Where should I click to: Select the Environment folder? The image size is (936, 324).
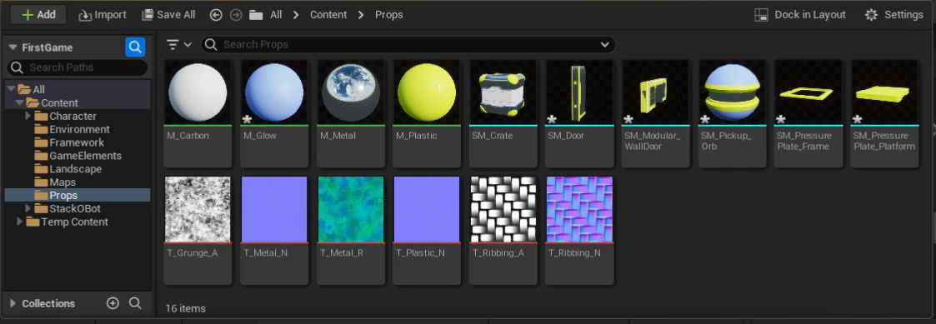(x=79, y=129)
